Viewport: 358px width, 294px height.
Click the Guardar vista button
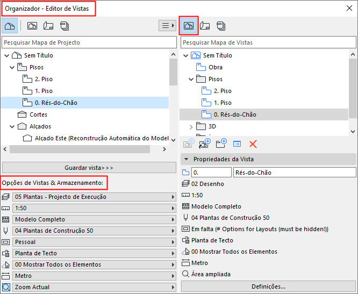(89, 168)
